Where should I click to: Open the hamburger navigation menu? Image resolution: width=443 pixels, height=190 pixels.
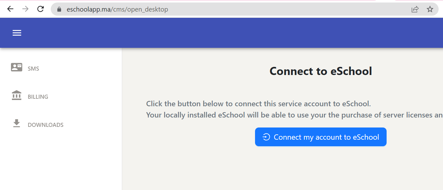click(x=17, y=33)
